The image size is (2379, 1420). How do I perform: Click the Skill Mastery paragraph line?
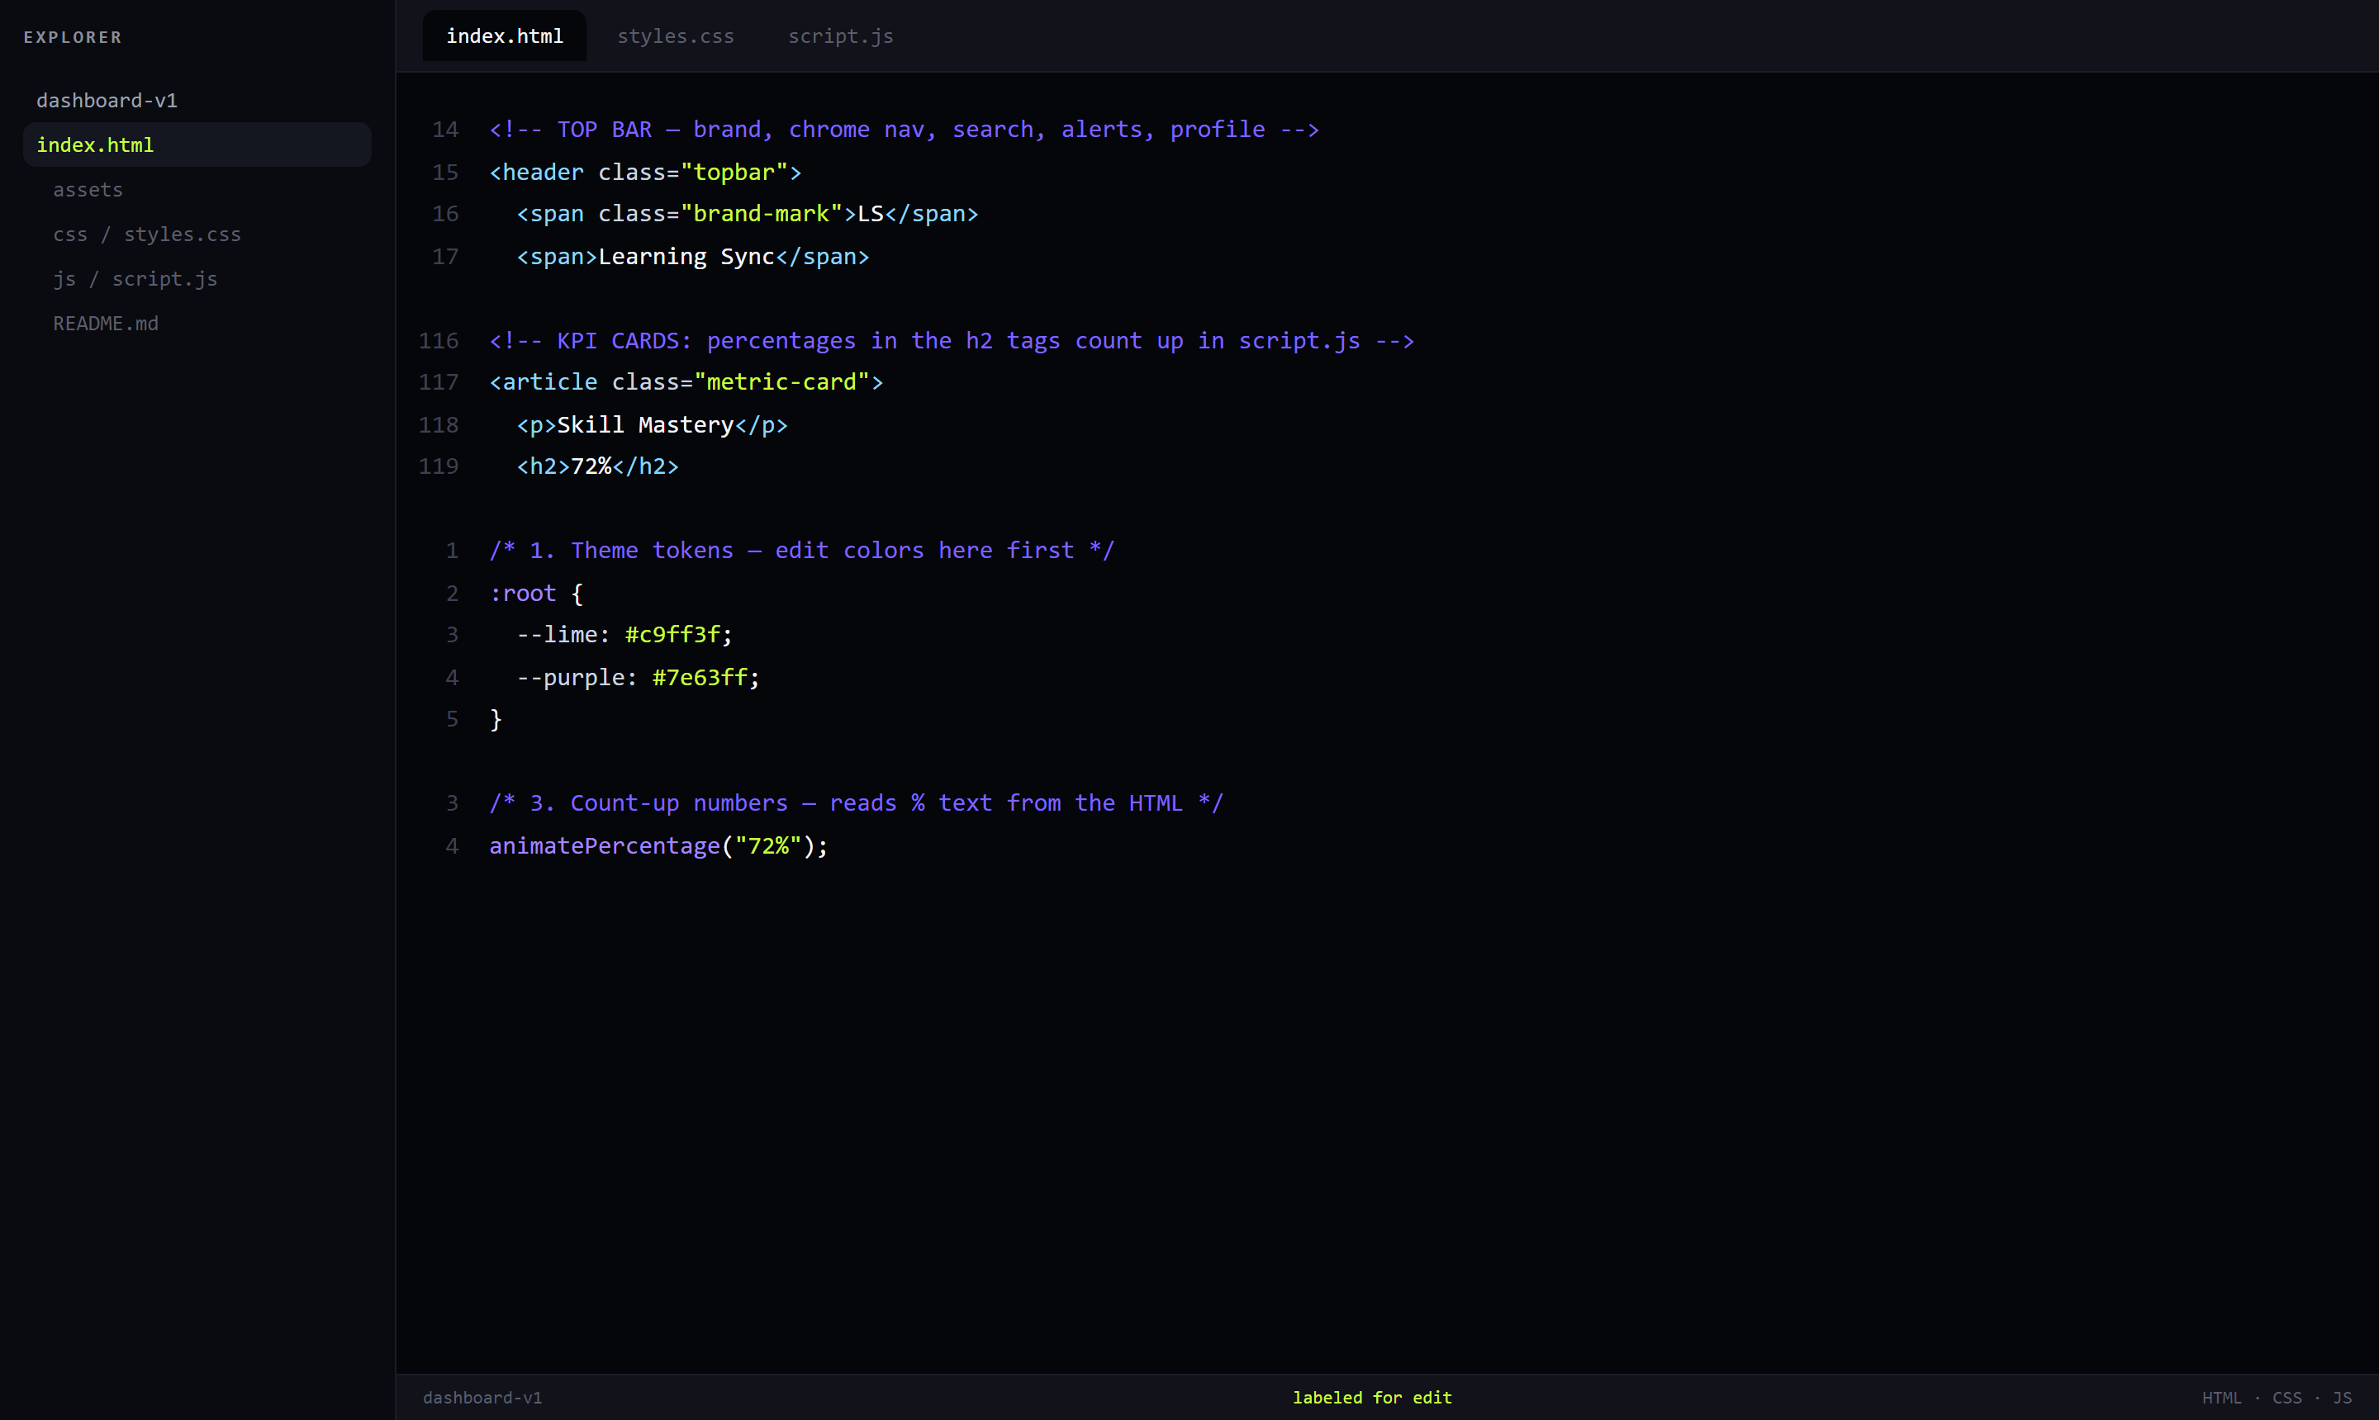point(652,425)
